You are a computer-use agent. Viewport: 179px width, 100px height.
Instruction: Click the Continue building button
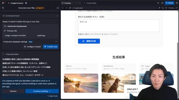[42, 91]
